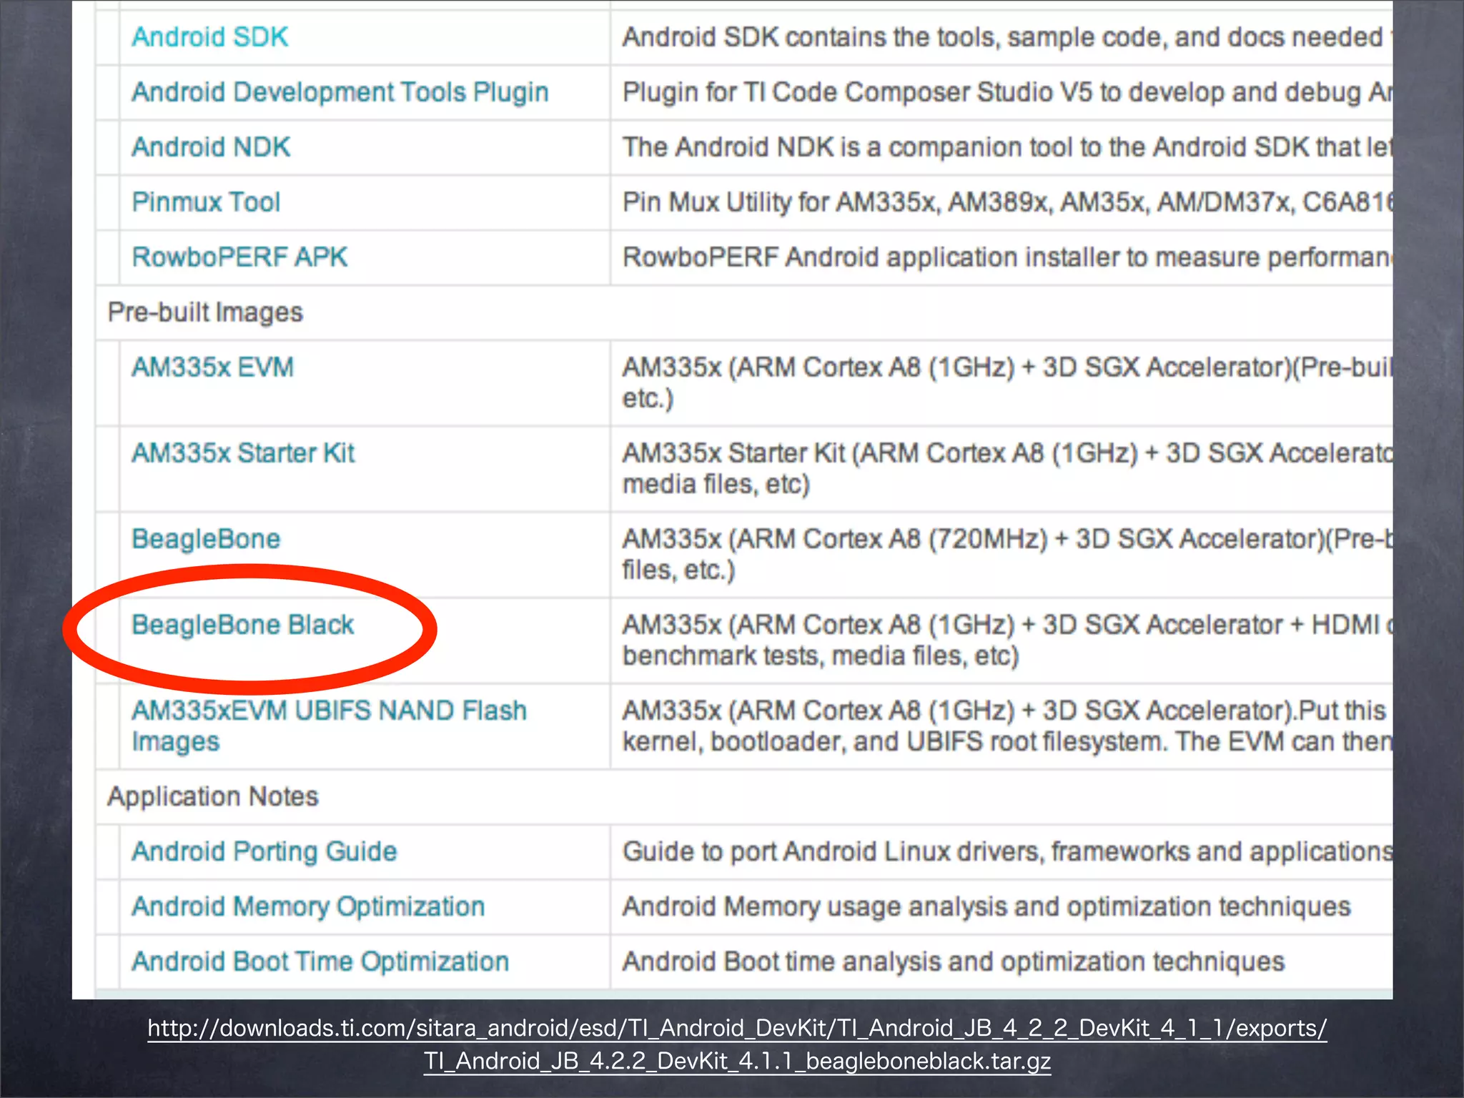Click the RowboPERF Android application installer text
The height and width of the screenshot is (1098, 1464).
tap(1006, 257)
